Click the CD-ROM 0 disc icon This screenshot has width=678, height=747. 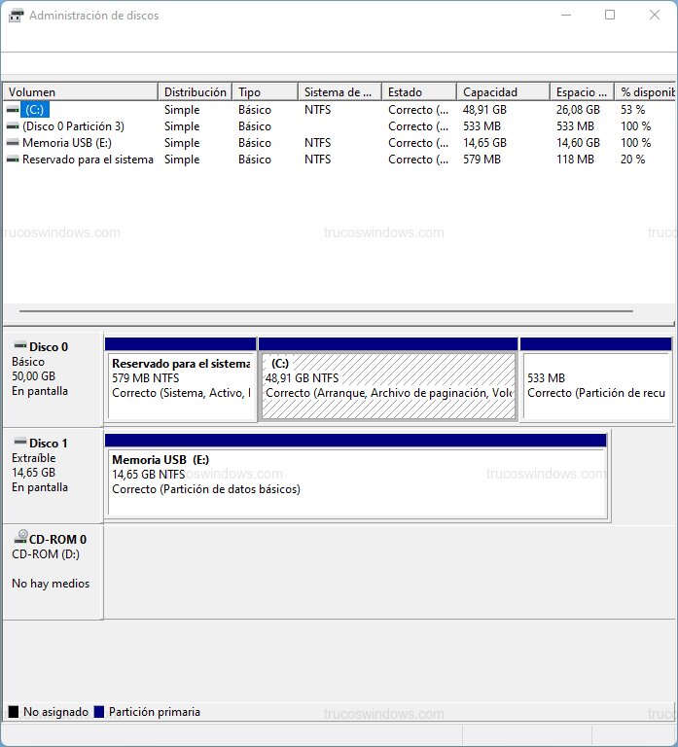pyautogui.click(x=19, y=538)
